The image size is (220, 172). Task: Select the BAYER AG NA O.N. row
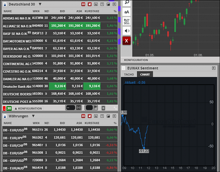(60, 48)
